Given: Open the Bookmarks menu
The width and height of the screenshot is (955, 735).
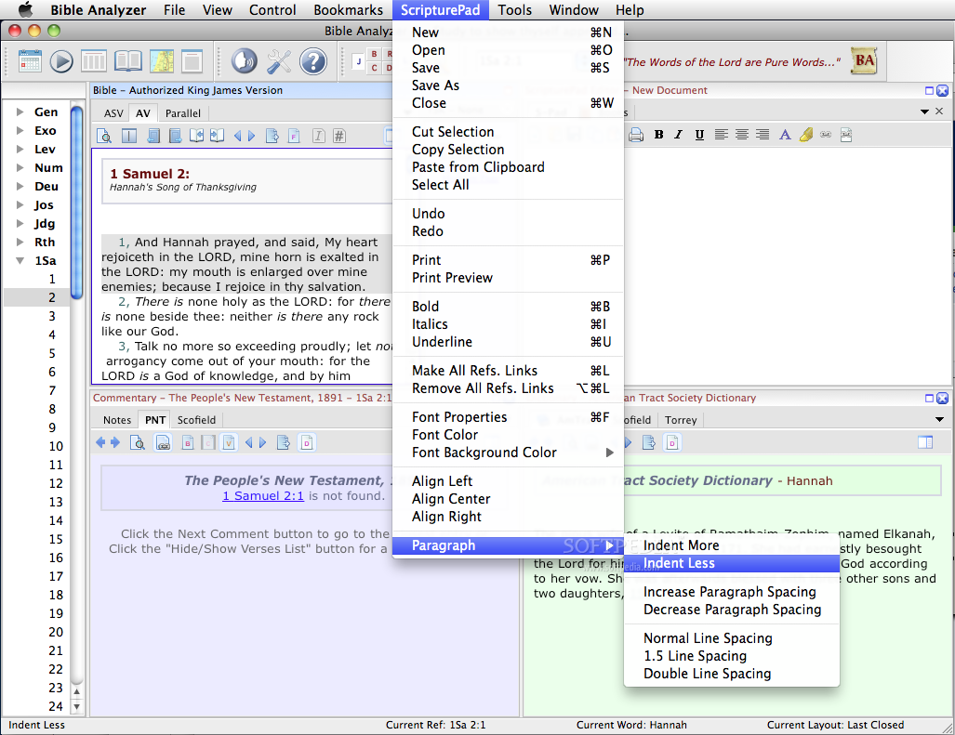Looking at the screenshot, I should click(x=349, y=9).
